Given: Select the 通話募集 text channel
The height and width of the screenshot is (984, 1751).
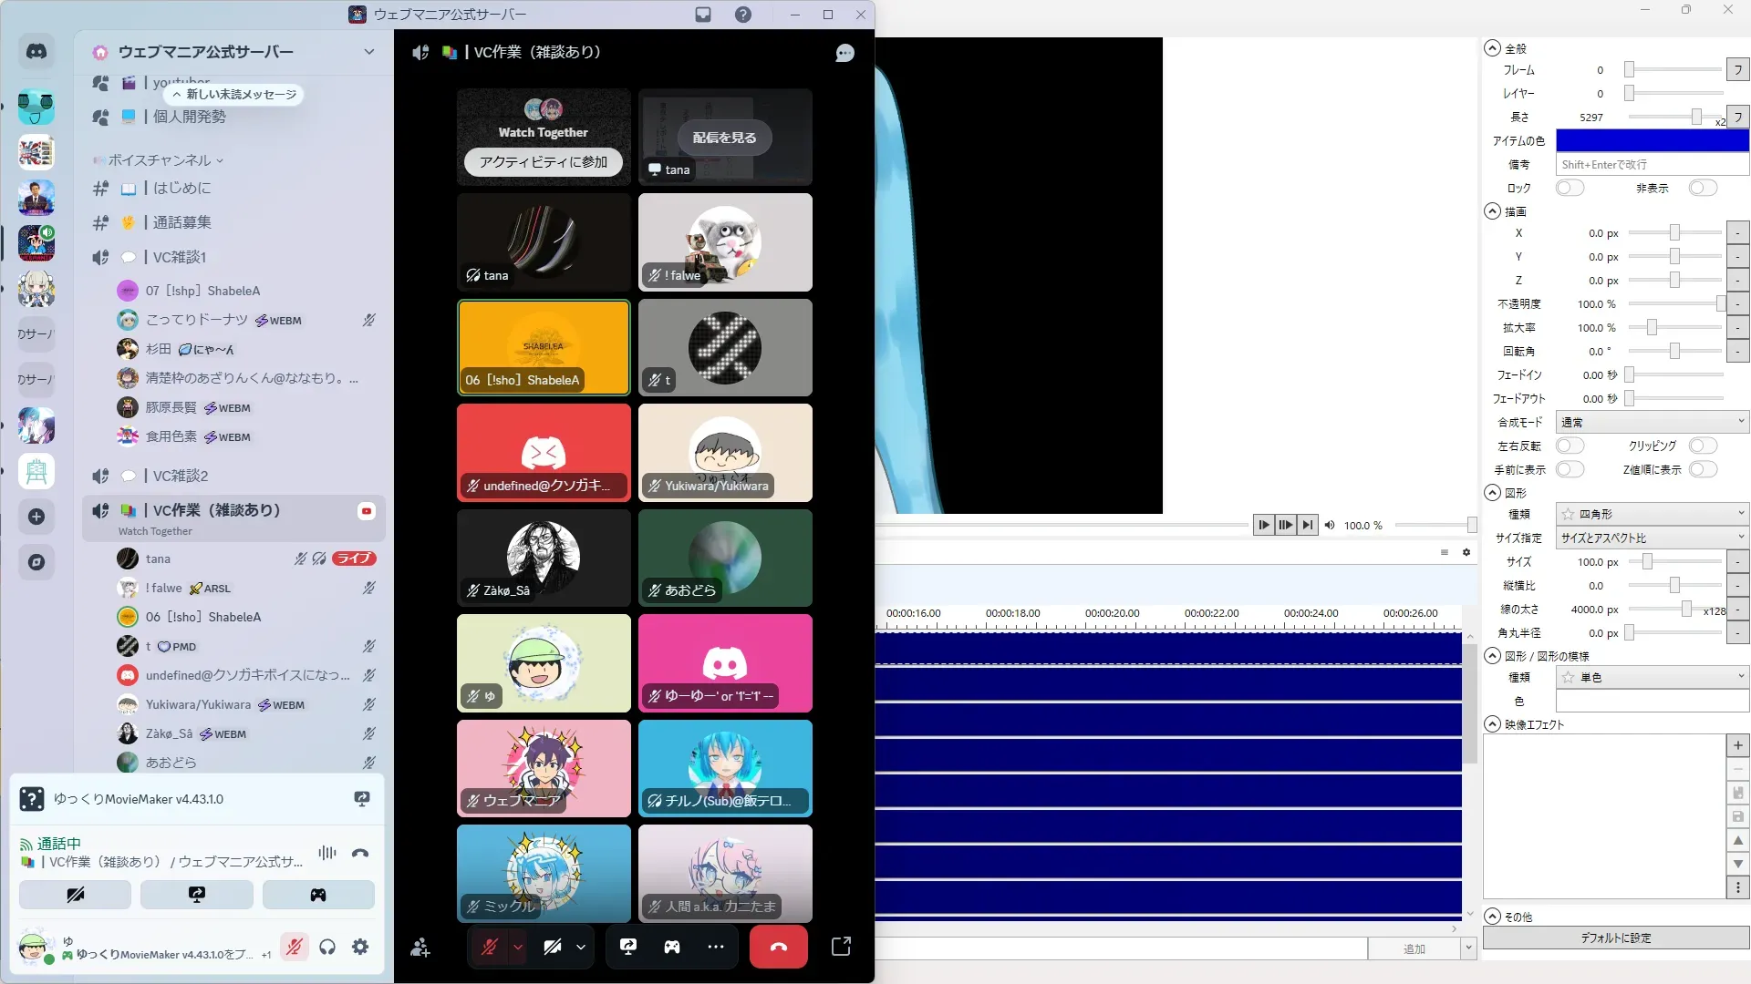Looking at the screenshot, I should click(181, 222).
